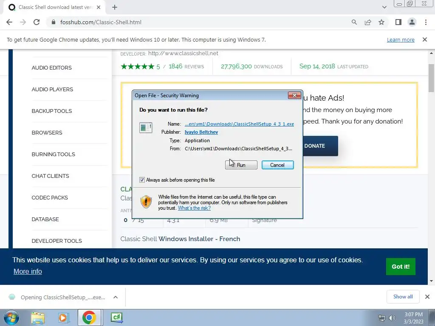Open the Chrome side panel
The image size is (435, 326).
coord(398,22)
